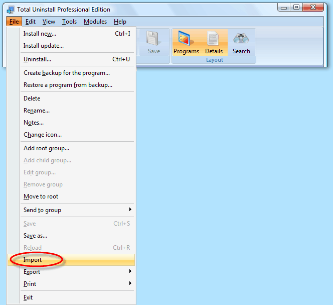This screenshot has height=305, width=333.
Task: Click Exit to quit the program
Action: tap(28, 297)
